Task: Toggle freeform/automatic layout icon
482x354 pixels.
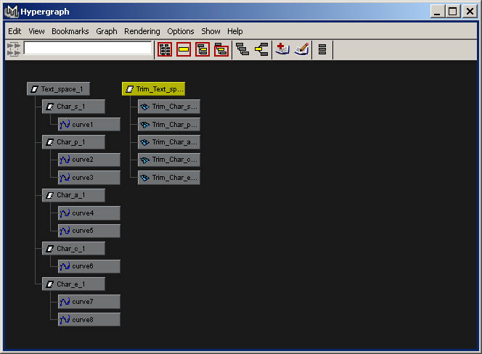Action: 322,49
